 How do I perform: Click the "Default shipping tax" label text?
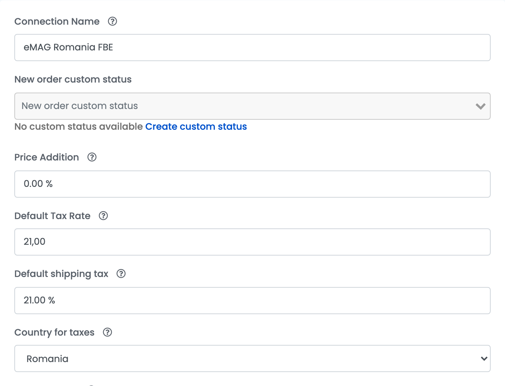61,274
